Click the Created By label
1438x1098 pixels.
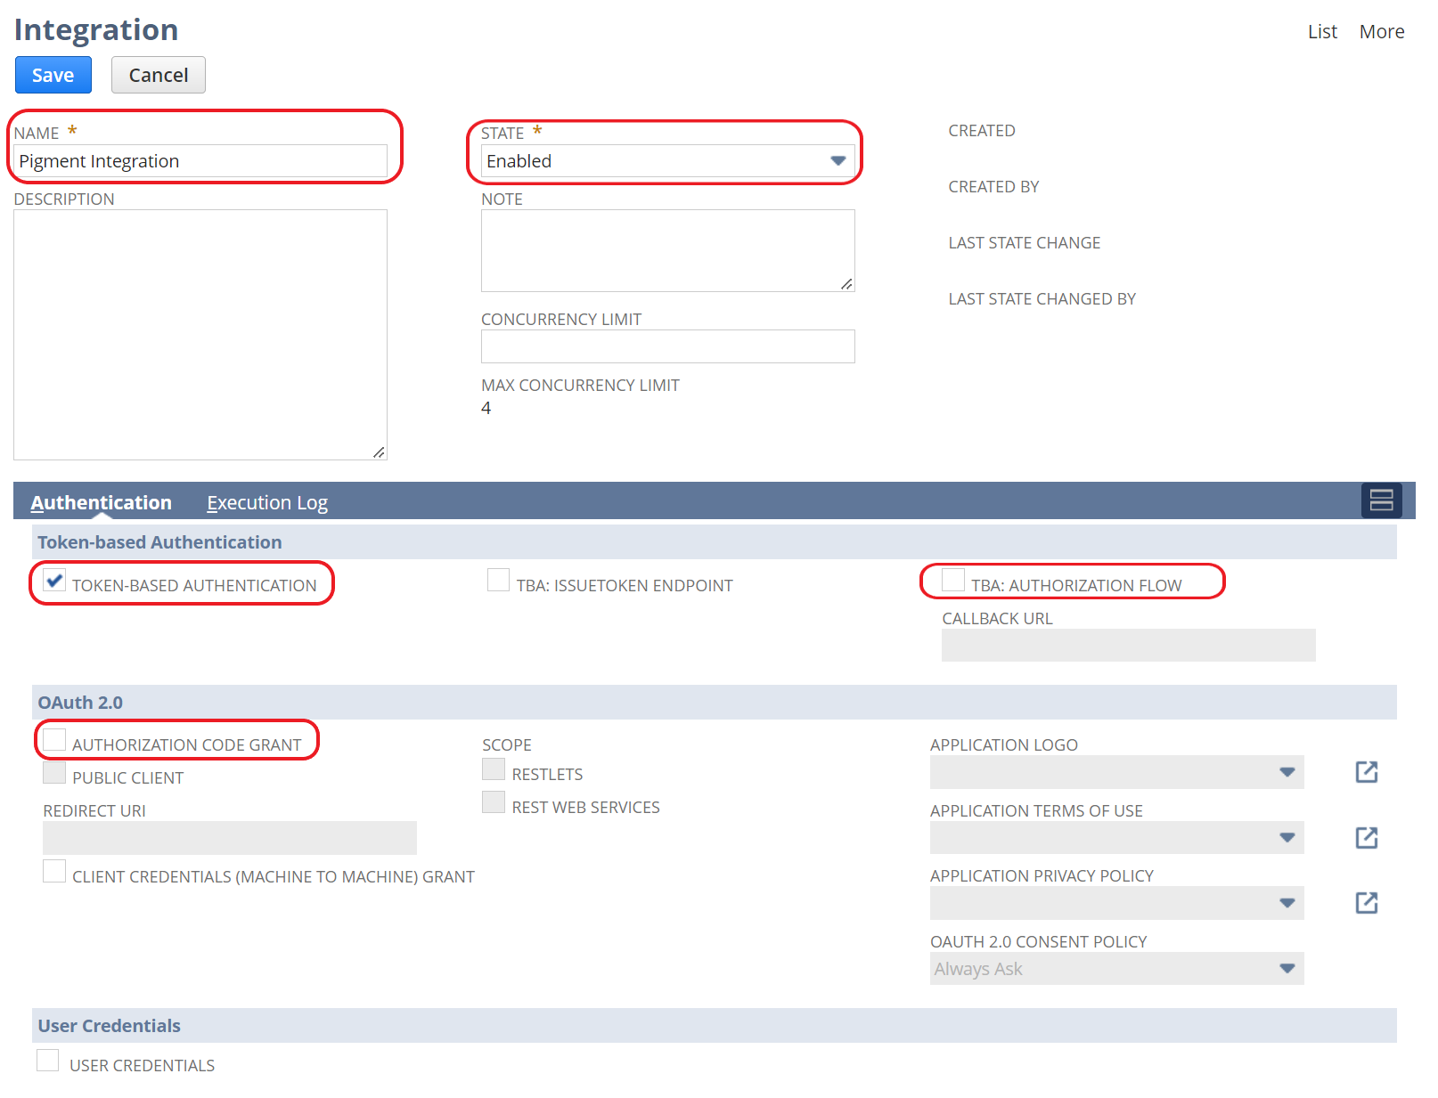(x=994, y=187)
